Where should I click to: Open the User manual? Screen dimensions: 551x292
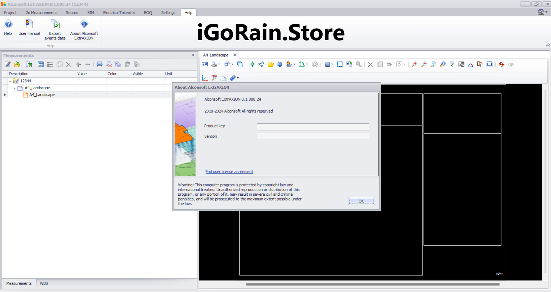pos(29,25)
